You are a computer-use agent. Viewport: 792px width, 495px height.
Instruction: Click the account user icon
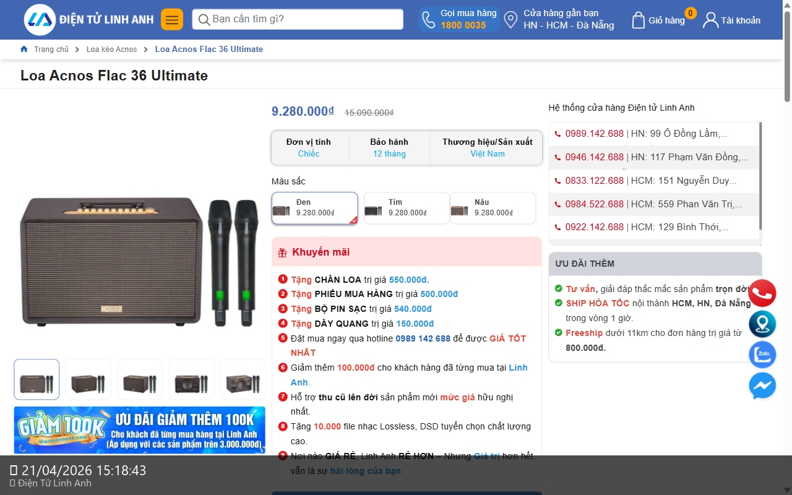(x=710, y=20)
